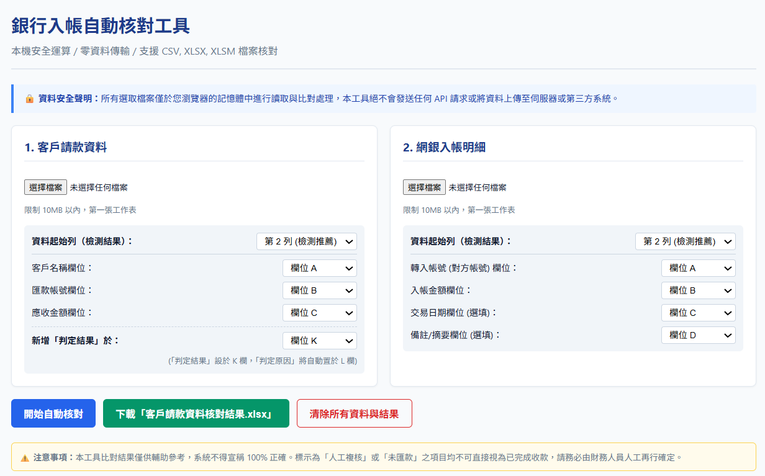Choose file for 客戶請款資料
Image resolution: width=765 pixels, height=476 pixels.
tap(46, 187)
